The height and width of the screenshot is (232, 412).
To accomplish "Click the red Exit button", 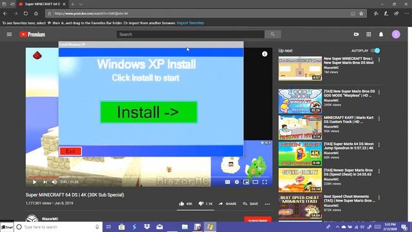I will click(70, 151).
